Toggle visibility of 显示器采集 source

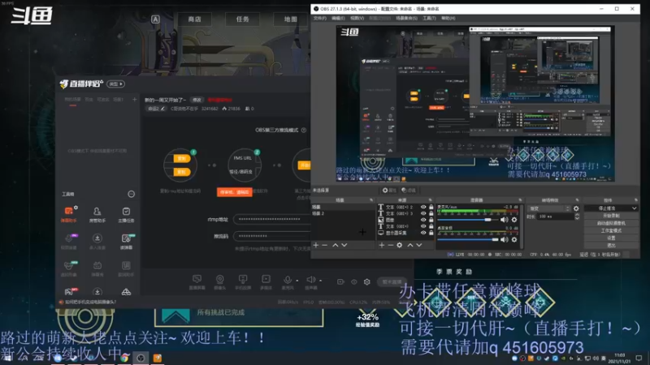(x=423, y=233)
